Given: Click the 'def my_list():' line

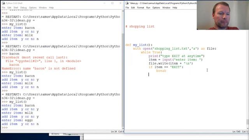Looking at the screenshot, I should point(139,45).
